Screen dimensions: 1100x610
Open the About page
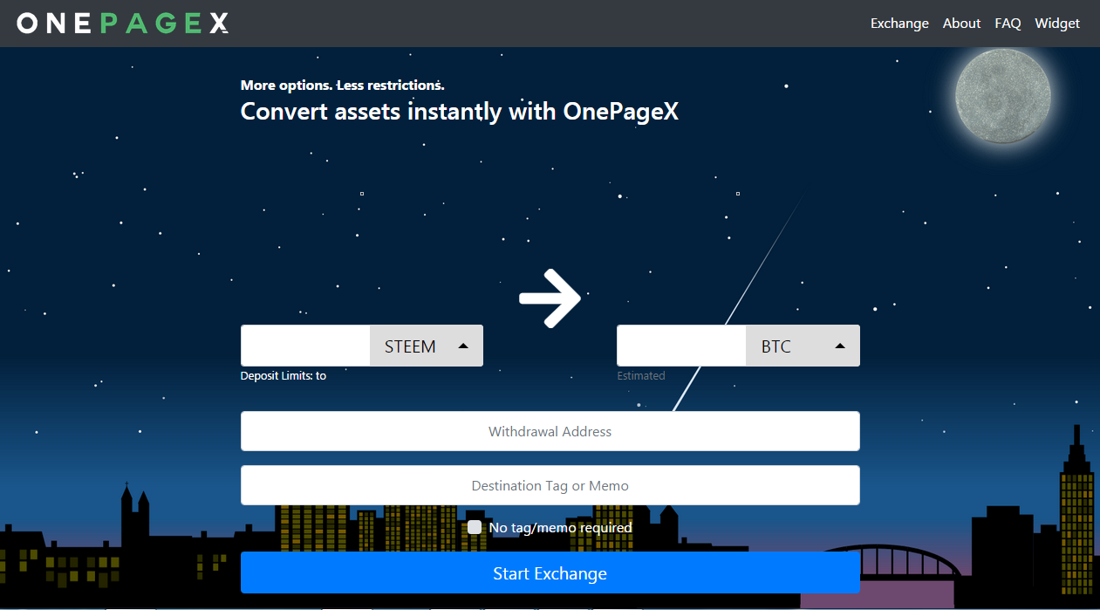tap(961, 24)
